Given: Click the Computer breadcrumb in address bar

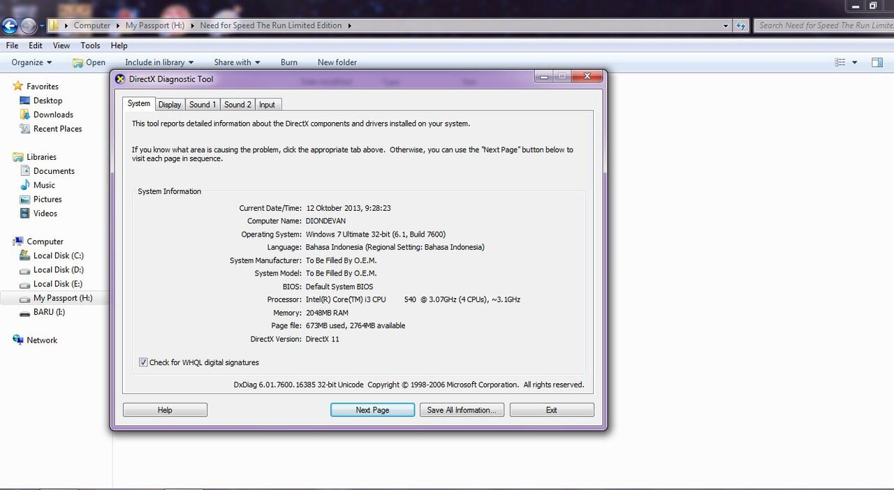Looking at the screenshot, I should click(x=92, y=26).
